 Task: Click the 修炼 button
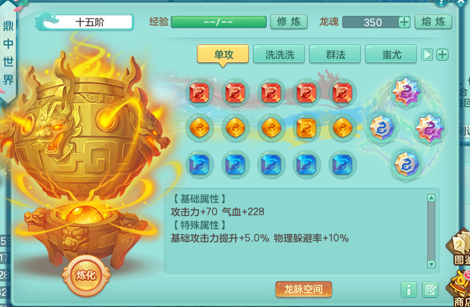[289, 22]
